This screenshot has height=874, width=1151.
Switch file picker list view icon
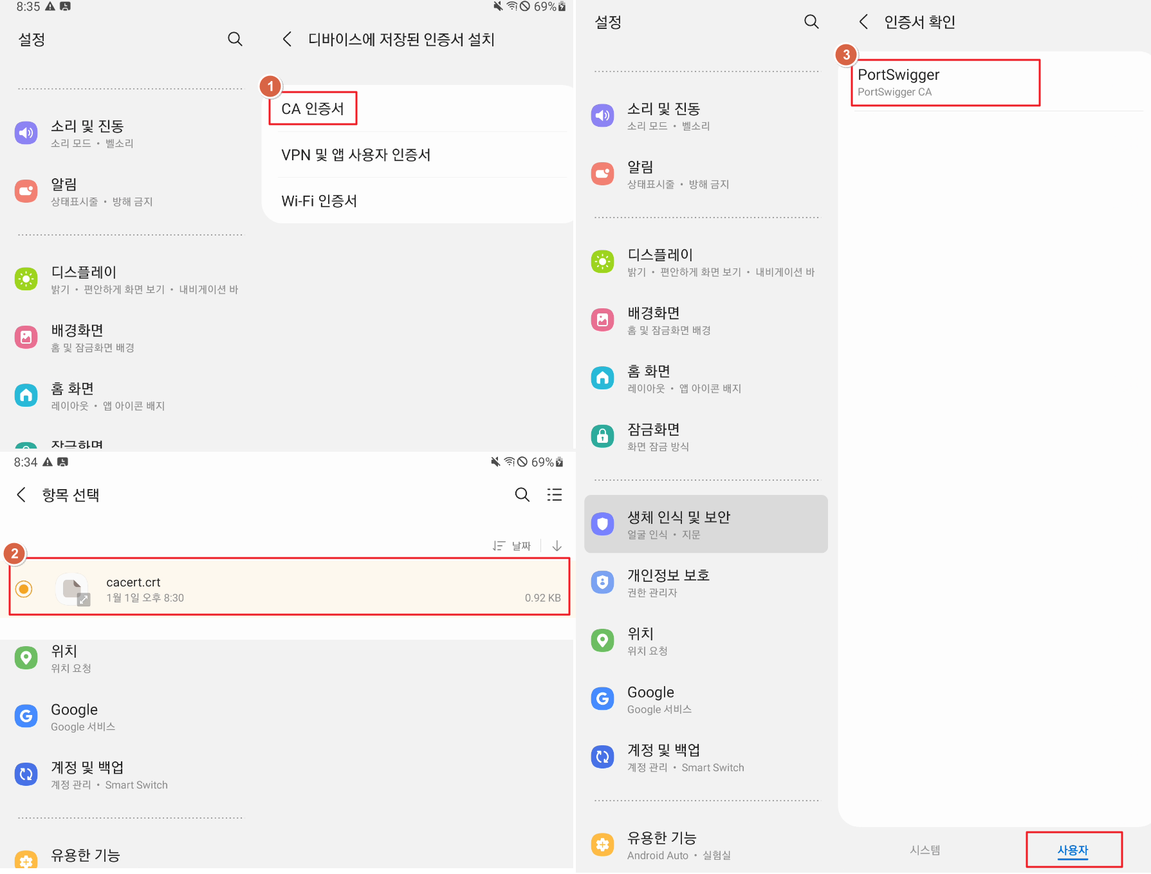click(554, 494)
